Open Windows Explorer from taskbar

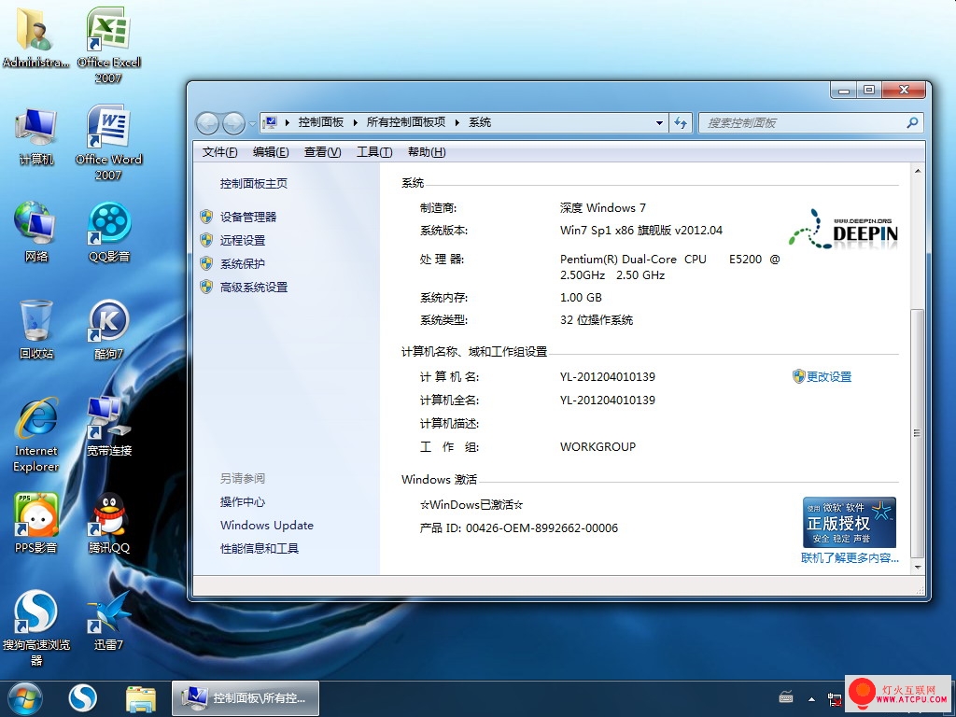click(x=141, y=698)
